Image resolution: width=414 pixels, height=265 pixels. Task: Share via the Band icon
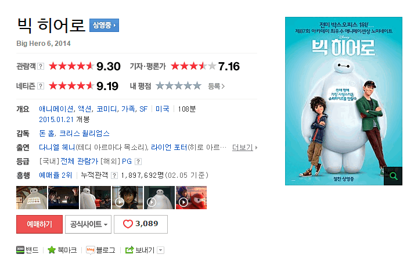point(20,250)
